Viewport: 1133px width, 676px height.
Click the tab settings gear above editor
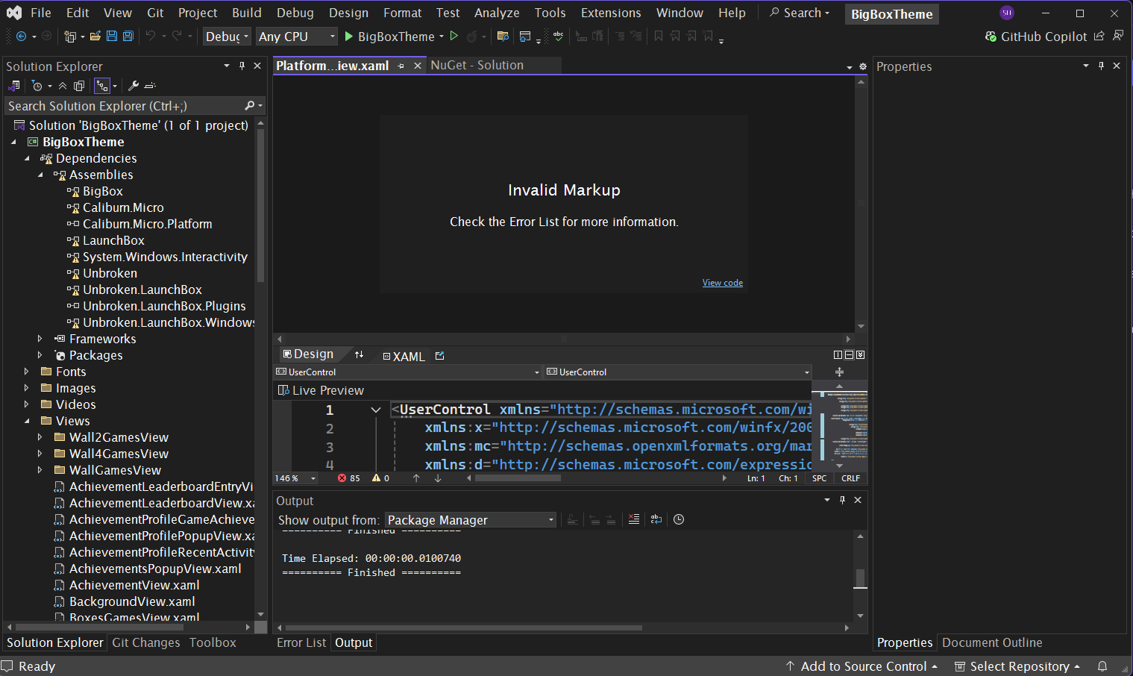(863, 66)
